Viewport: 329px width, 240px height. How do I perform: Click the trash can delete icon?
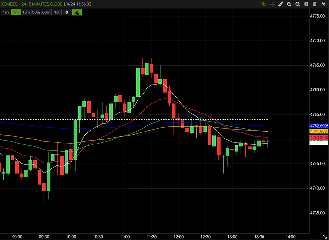[x=315, y=4]
